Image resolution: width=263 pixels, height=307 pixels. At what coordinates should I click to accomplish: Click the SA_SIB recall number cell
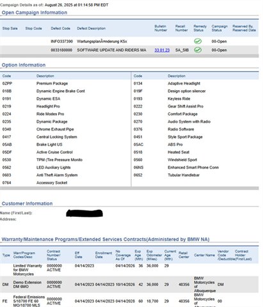182,50
